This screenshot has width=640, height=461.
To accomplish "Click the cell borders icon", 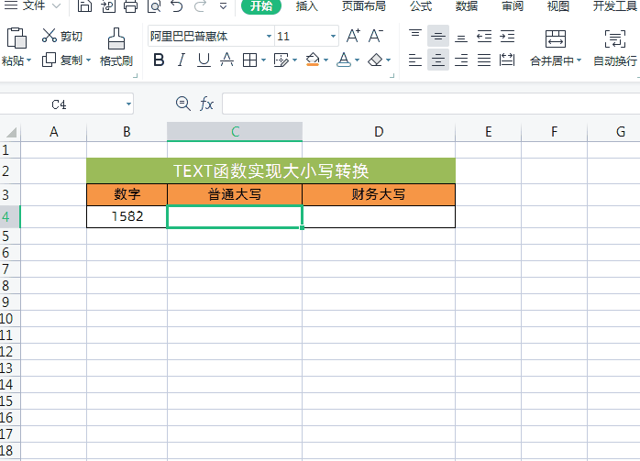I will (249, 60).
